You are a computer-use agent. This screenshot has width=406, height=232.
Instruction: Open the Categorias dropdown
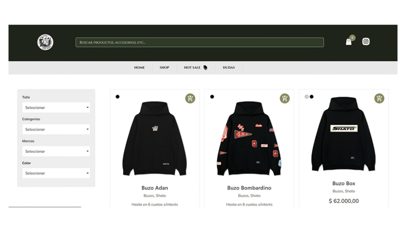click(56, 129)
